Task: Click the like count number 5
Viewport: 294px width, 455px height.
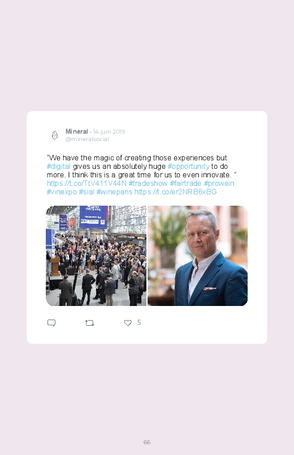Action: (x=139, y=322)
